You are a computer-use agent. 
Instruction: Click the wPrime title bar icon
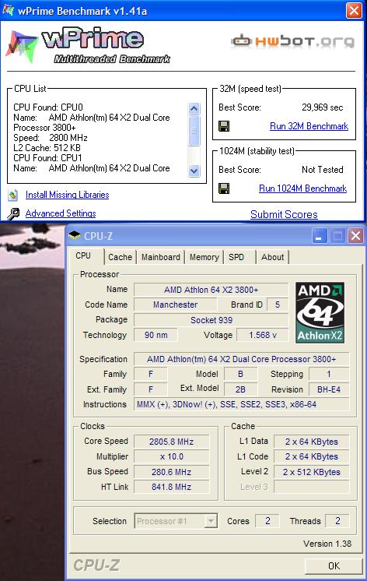(8, 10)
